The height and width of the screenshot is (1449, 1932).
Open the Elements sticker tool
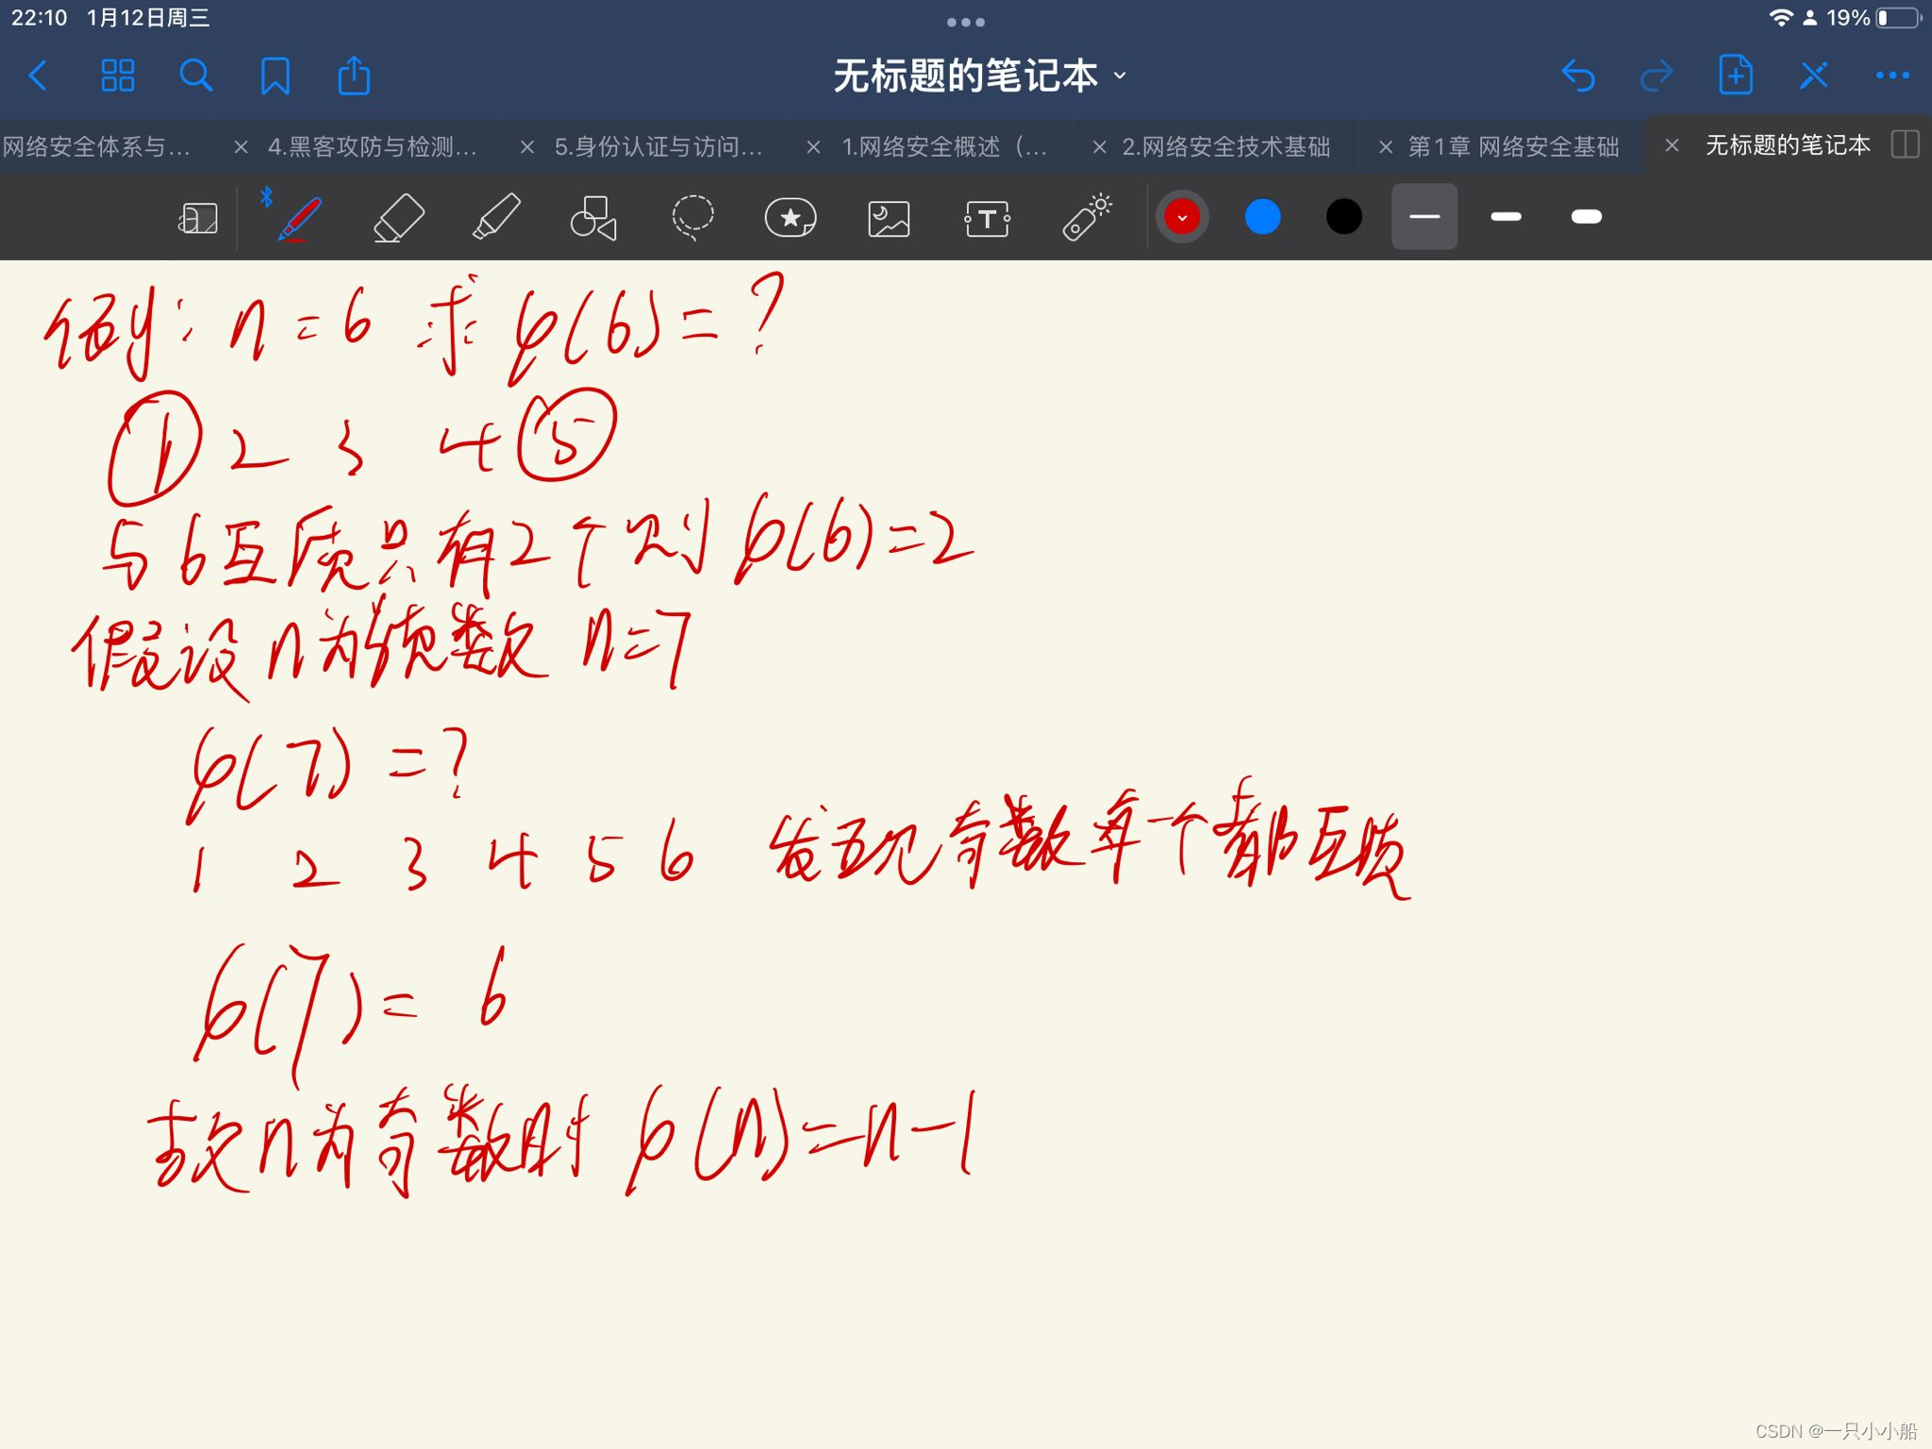pos(790,218)
